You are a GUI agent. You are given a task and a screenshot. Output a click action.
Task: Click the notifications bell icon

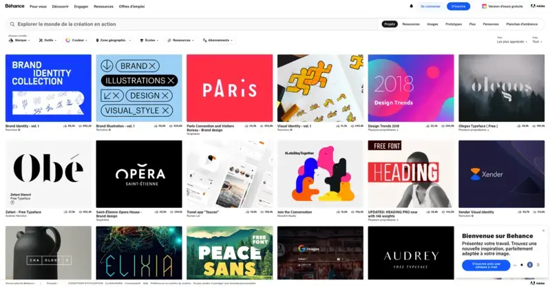pos(411,6)
